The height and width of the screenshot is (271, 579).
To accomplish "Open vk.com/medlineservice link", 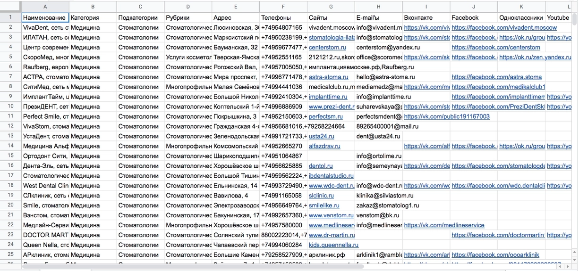I will pyautogui.click(x=444, y=225).
